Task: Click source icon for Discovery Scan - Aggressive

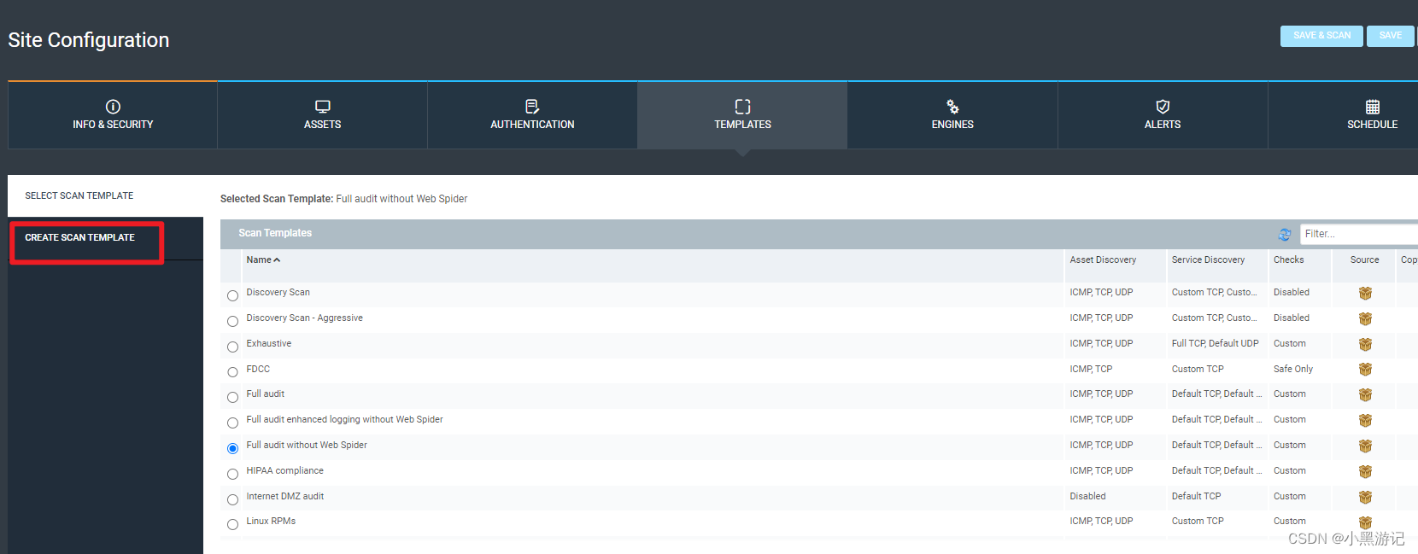Action: 1365,319
